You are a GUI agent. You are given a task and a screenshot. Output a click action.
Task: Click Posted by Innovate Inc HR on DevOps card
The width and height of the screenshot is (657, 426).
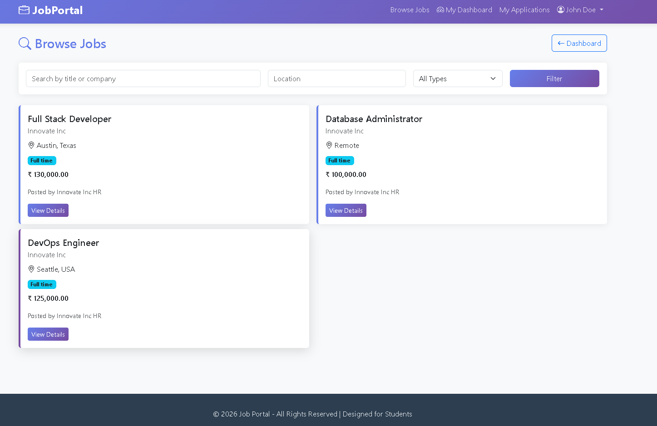(64, 316)
